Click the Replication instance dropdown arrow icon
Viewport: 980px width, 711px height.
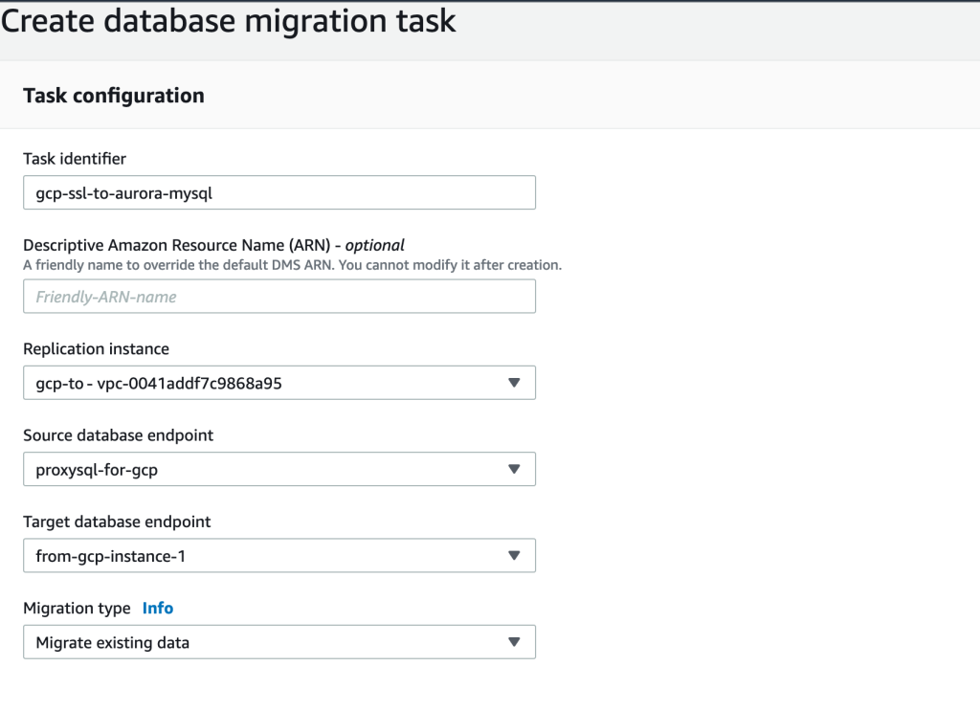(514, 383)
